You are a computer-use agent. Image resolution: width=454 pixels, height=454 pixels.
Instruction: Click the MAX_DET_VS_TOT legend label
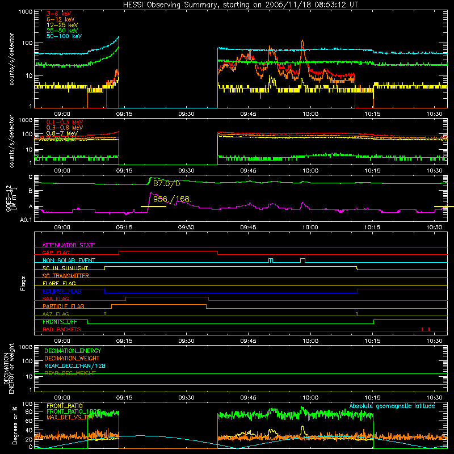point(70,417)
